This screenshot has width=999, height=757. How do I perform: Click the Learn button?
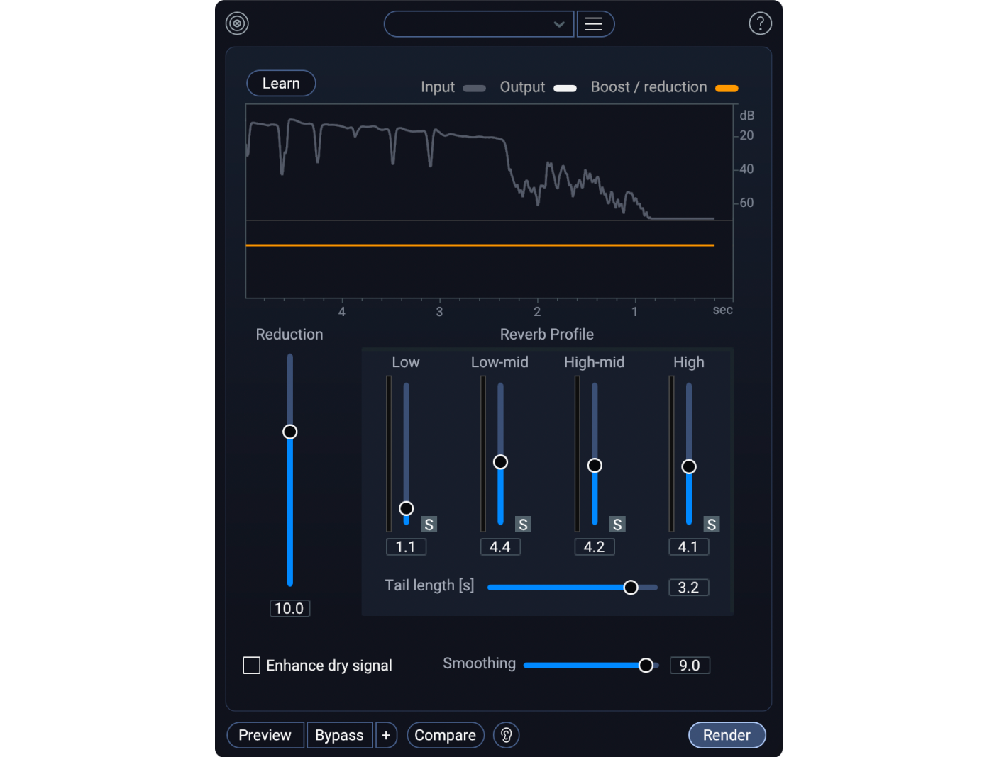280,83
